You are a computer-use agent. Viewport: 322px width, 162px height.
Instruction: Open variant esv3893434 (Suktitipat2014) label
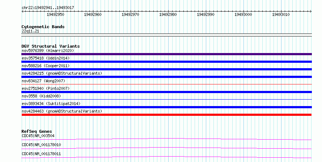coord(51,104)
